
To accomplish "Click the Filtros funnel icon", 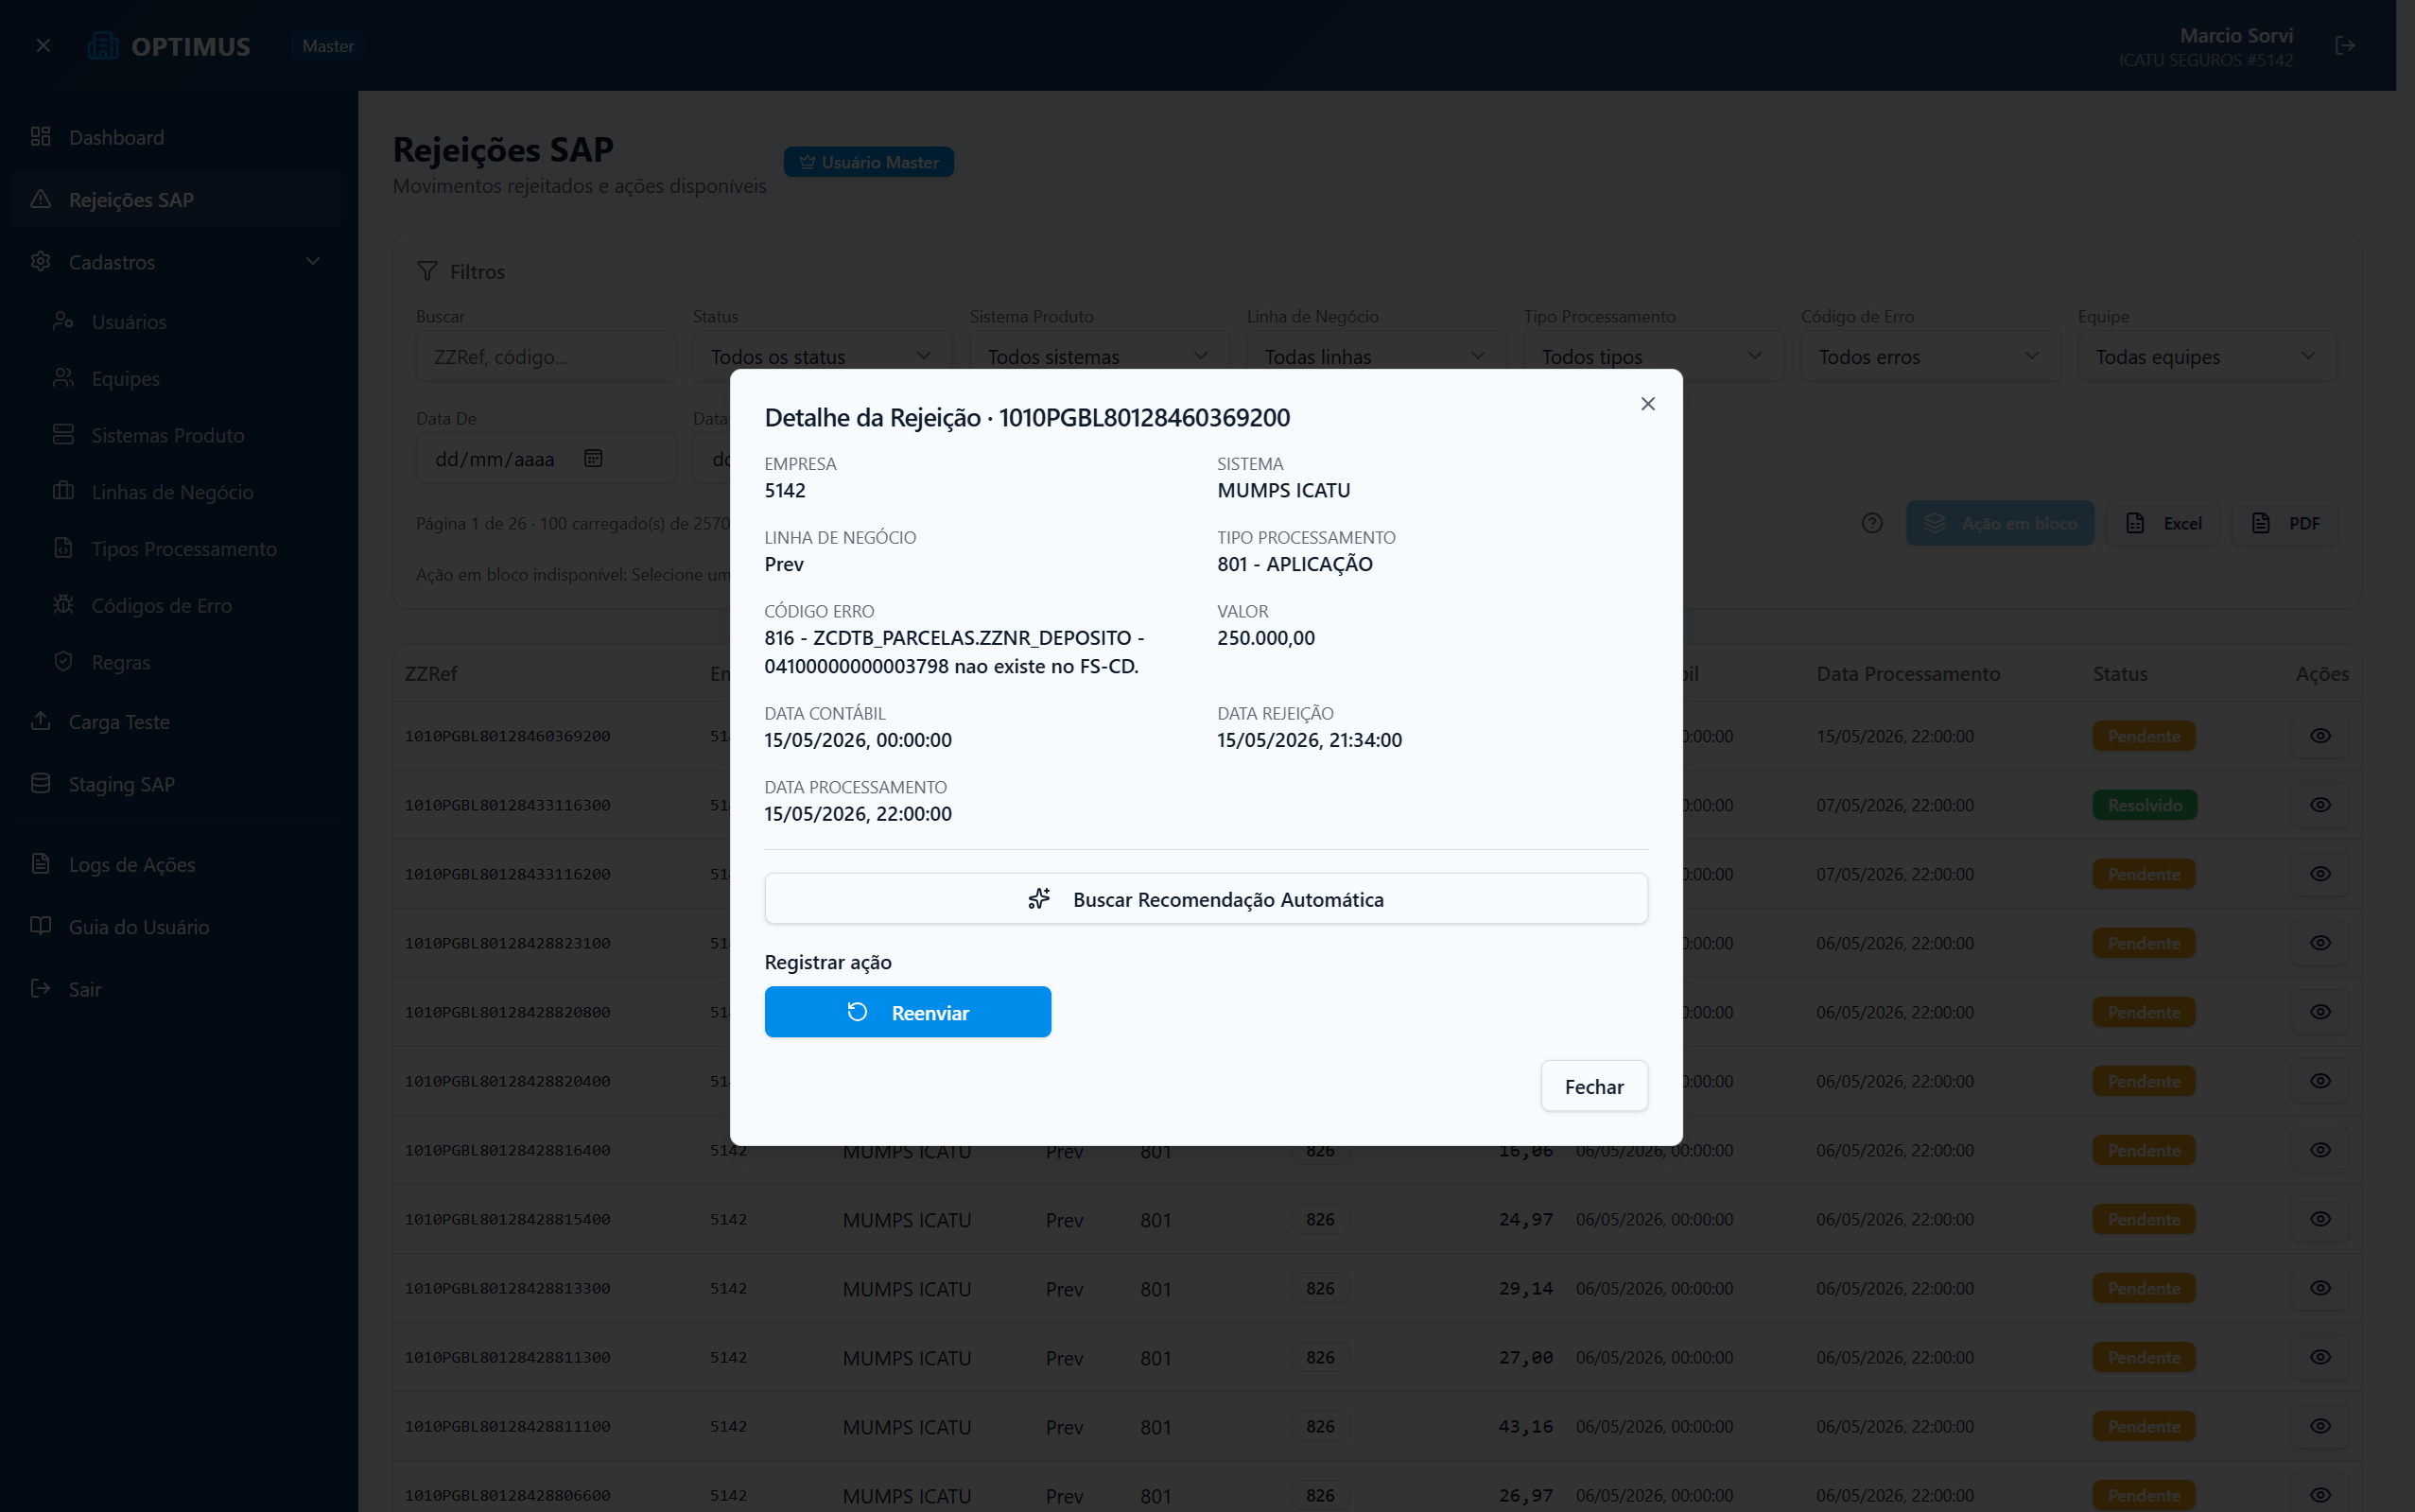I will point(427,271).
